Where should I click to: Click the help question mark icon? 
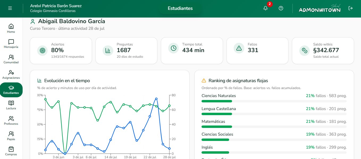click(x=281, y=8)
